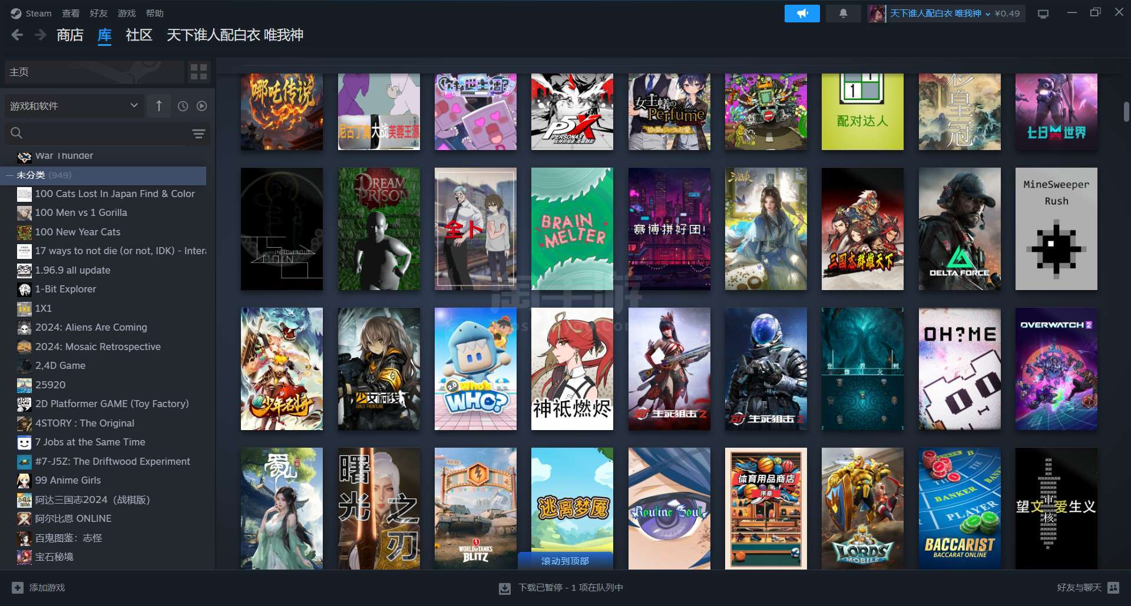Open the Delta Force game cover
This screenshot has width=1131, height=606.
point(960,229)
